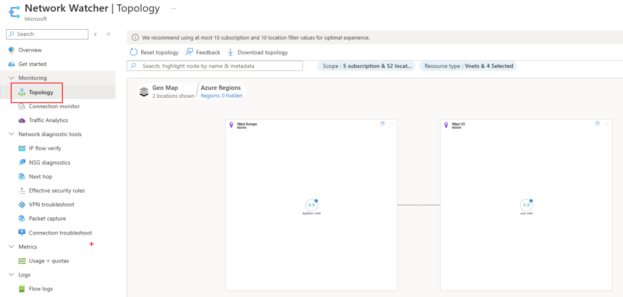Click the West US region title
Viewport: 623px width, 297px height.
[x=459, y=124]
